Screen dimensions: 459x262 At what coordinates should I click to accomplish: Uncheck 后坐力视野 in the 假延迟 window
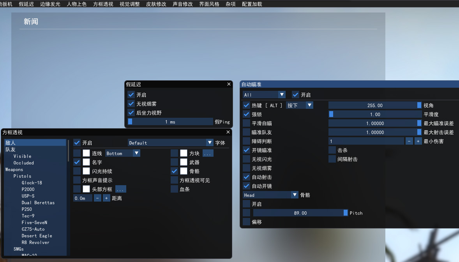[131, 113]
